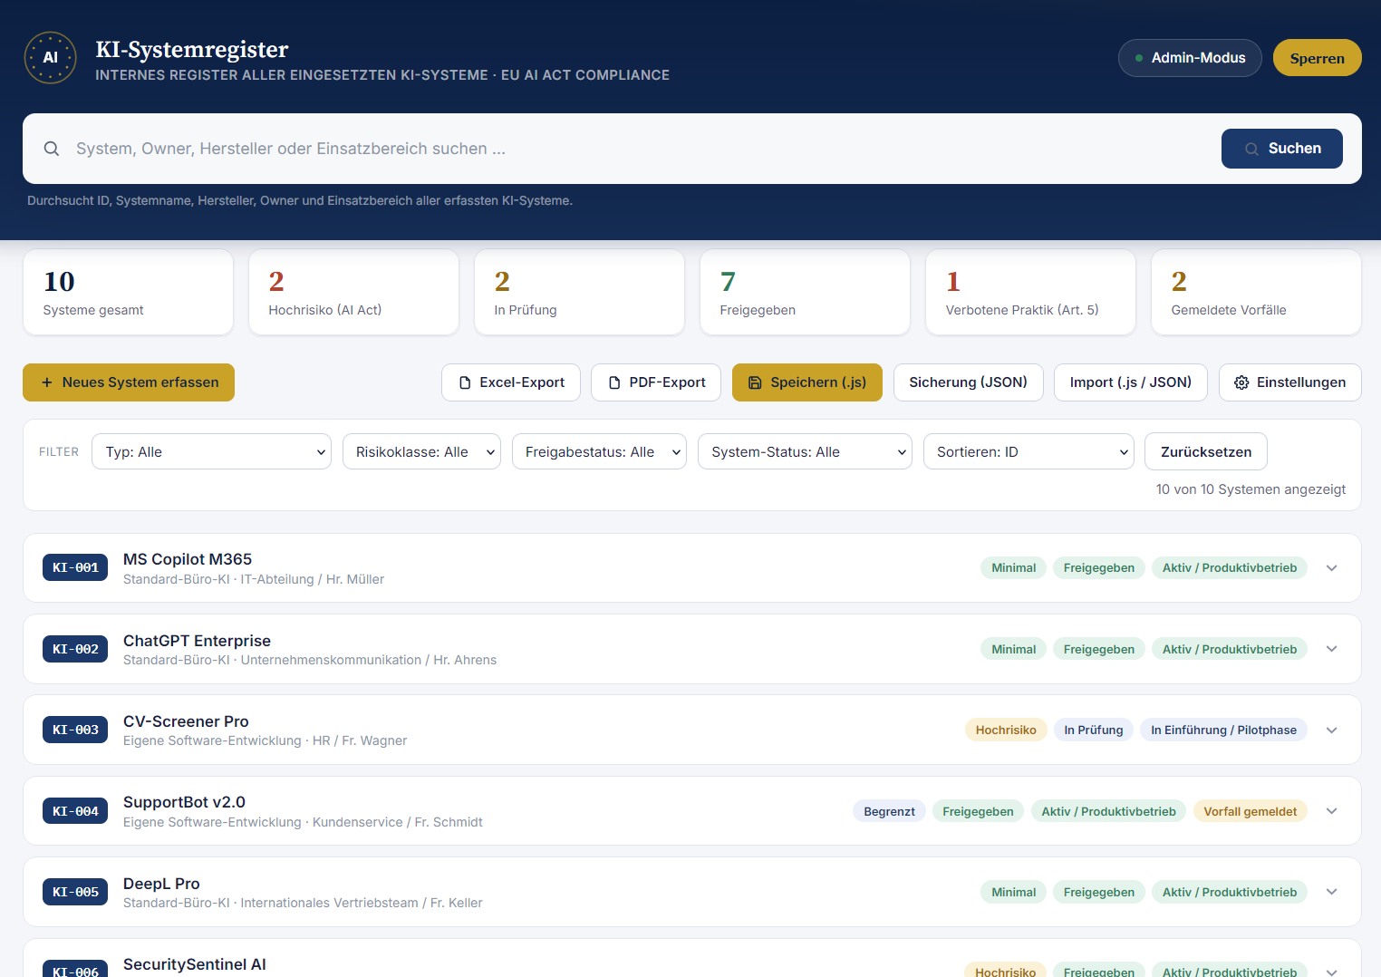Click the In Prüfung stat card

coord(579,292)
